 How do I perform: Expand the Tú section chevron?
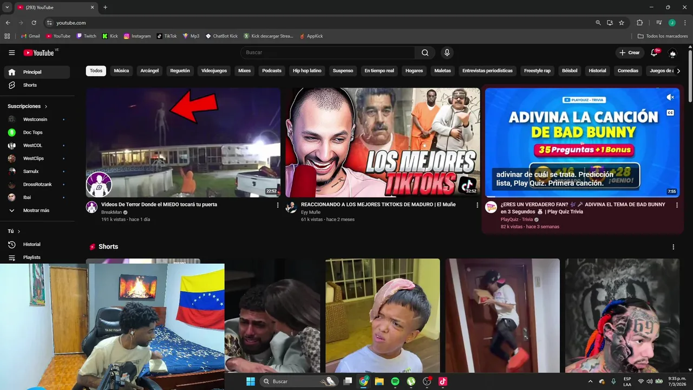point(19,231)
